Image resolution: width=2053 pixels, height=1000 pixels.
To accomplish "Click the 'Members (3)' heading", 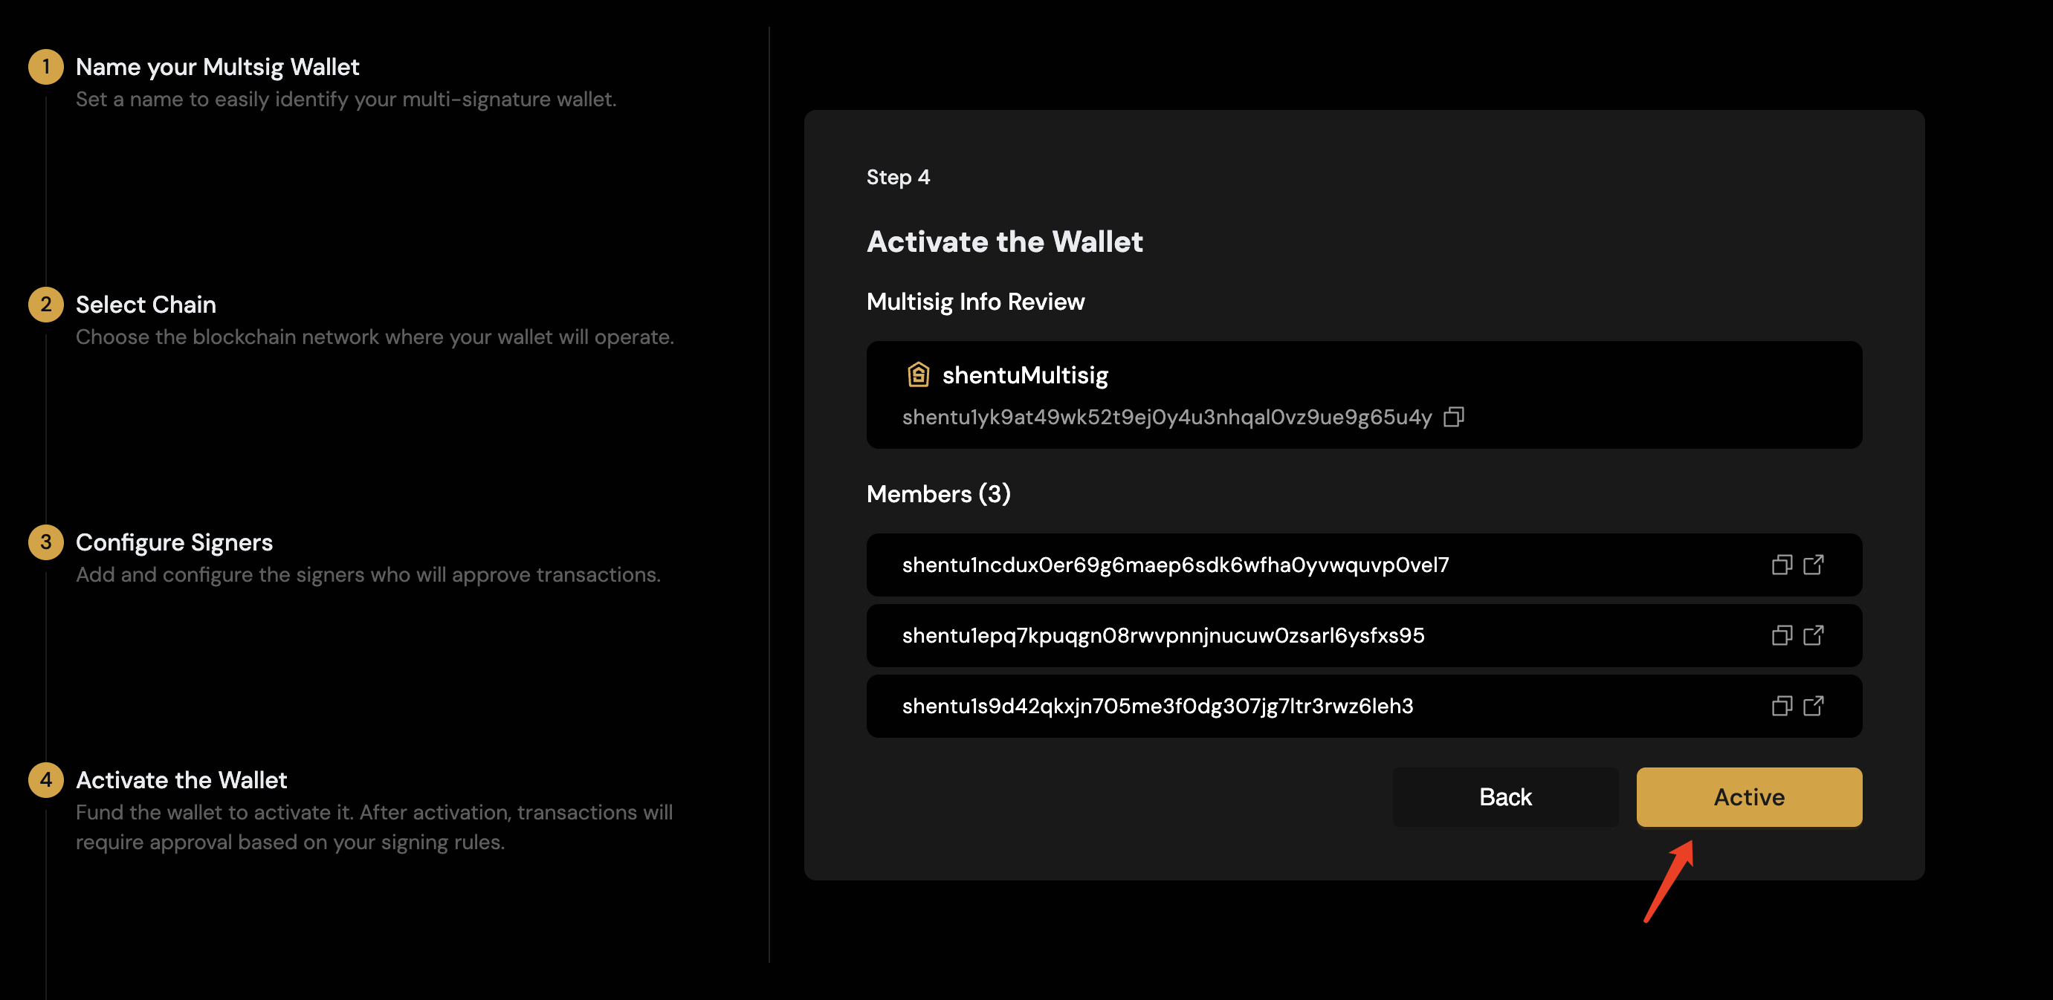I will 939,494.
